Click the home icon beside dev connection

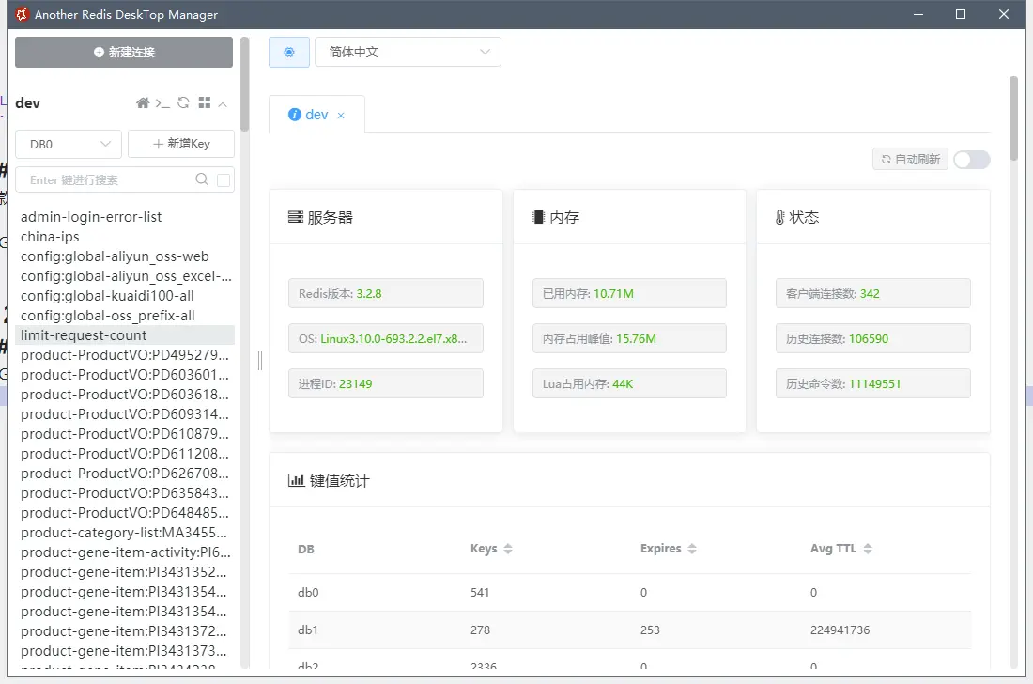[x=143, y=102]
